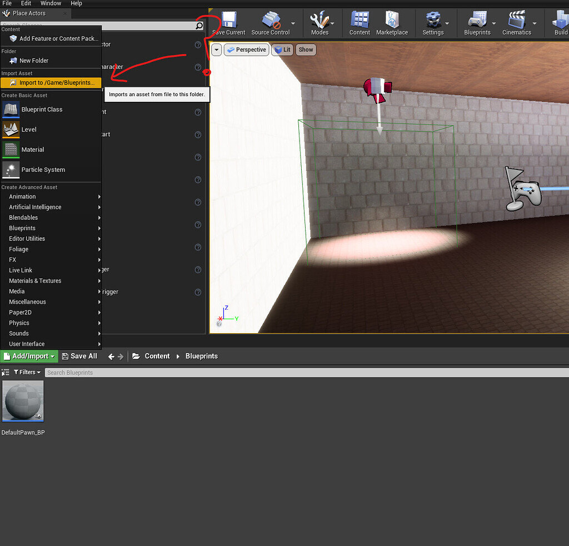Expand the breadcrumb arrow after Content
The image size is (569, 546).
point(178,356)
